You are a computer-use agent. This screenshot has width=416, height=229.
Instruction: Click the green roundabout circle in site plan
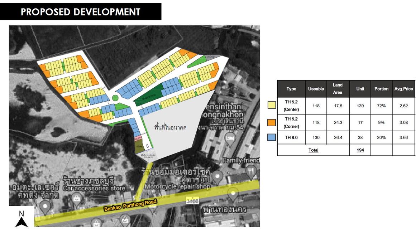[x=115, y=98]
